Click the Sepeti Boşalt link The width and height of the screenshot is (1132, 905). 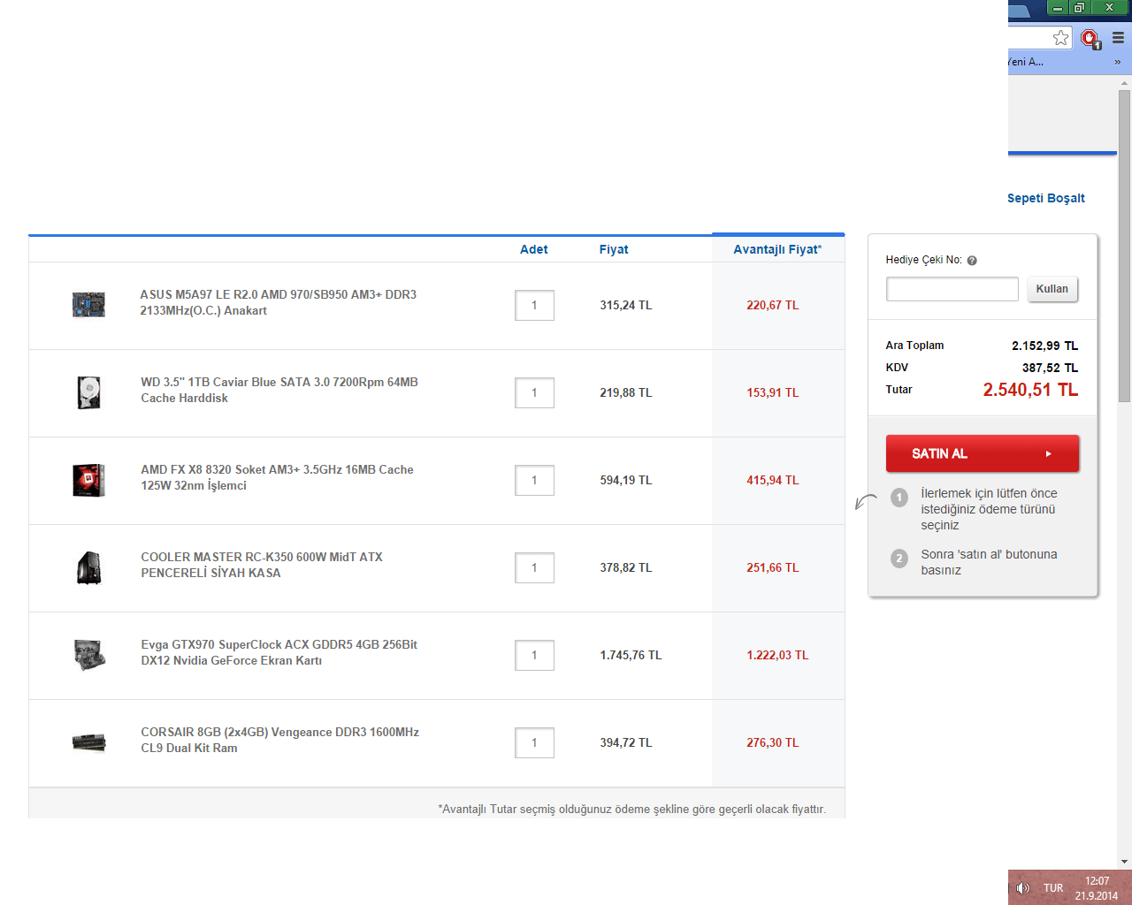1045,198
